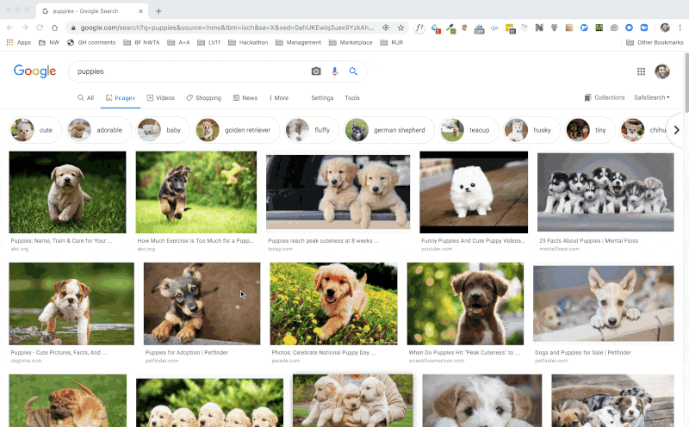Open Dogs and Puppies for Sale link

[x=583, y=352]
